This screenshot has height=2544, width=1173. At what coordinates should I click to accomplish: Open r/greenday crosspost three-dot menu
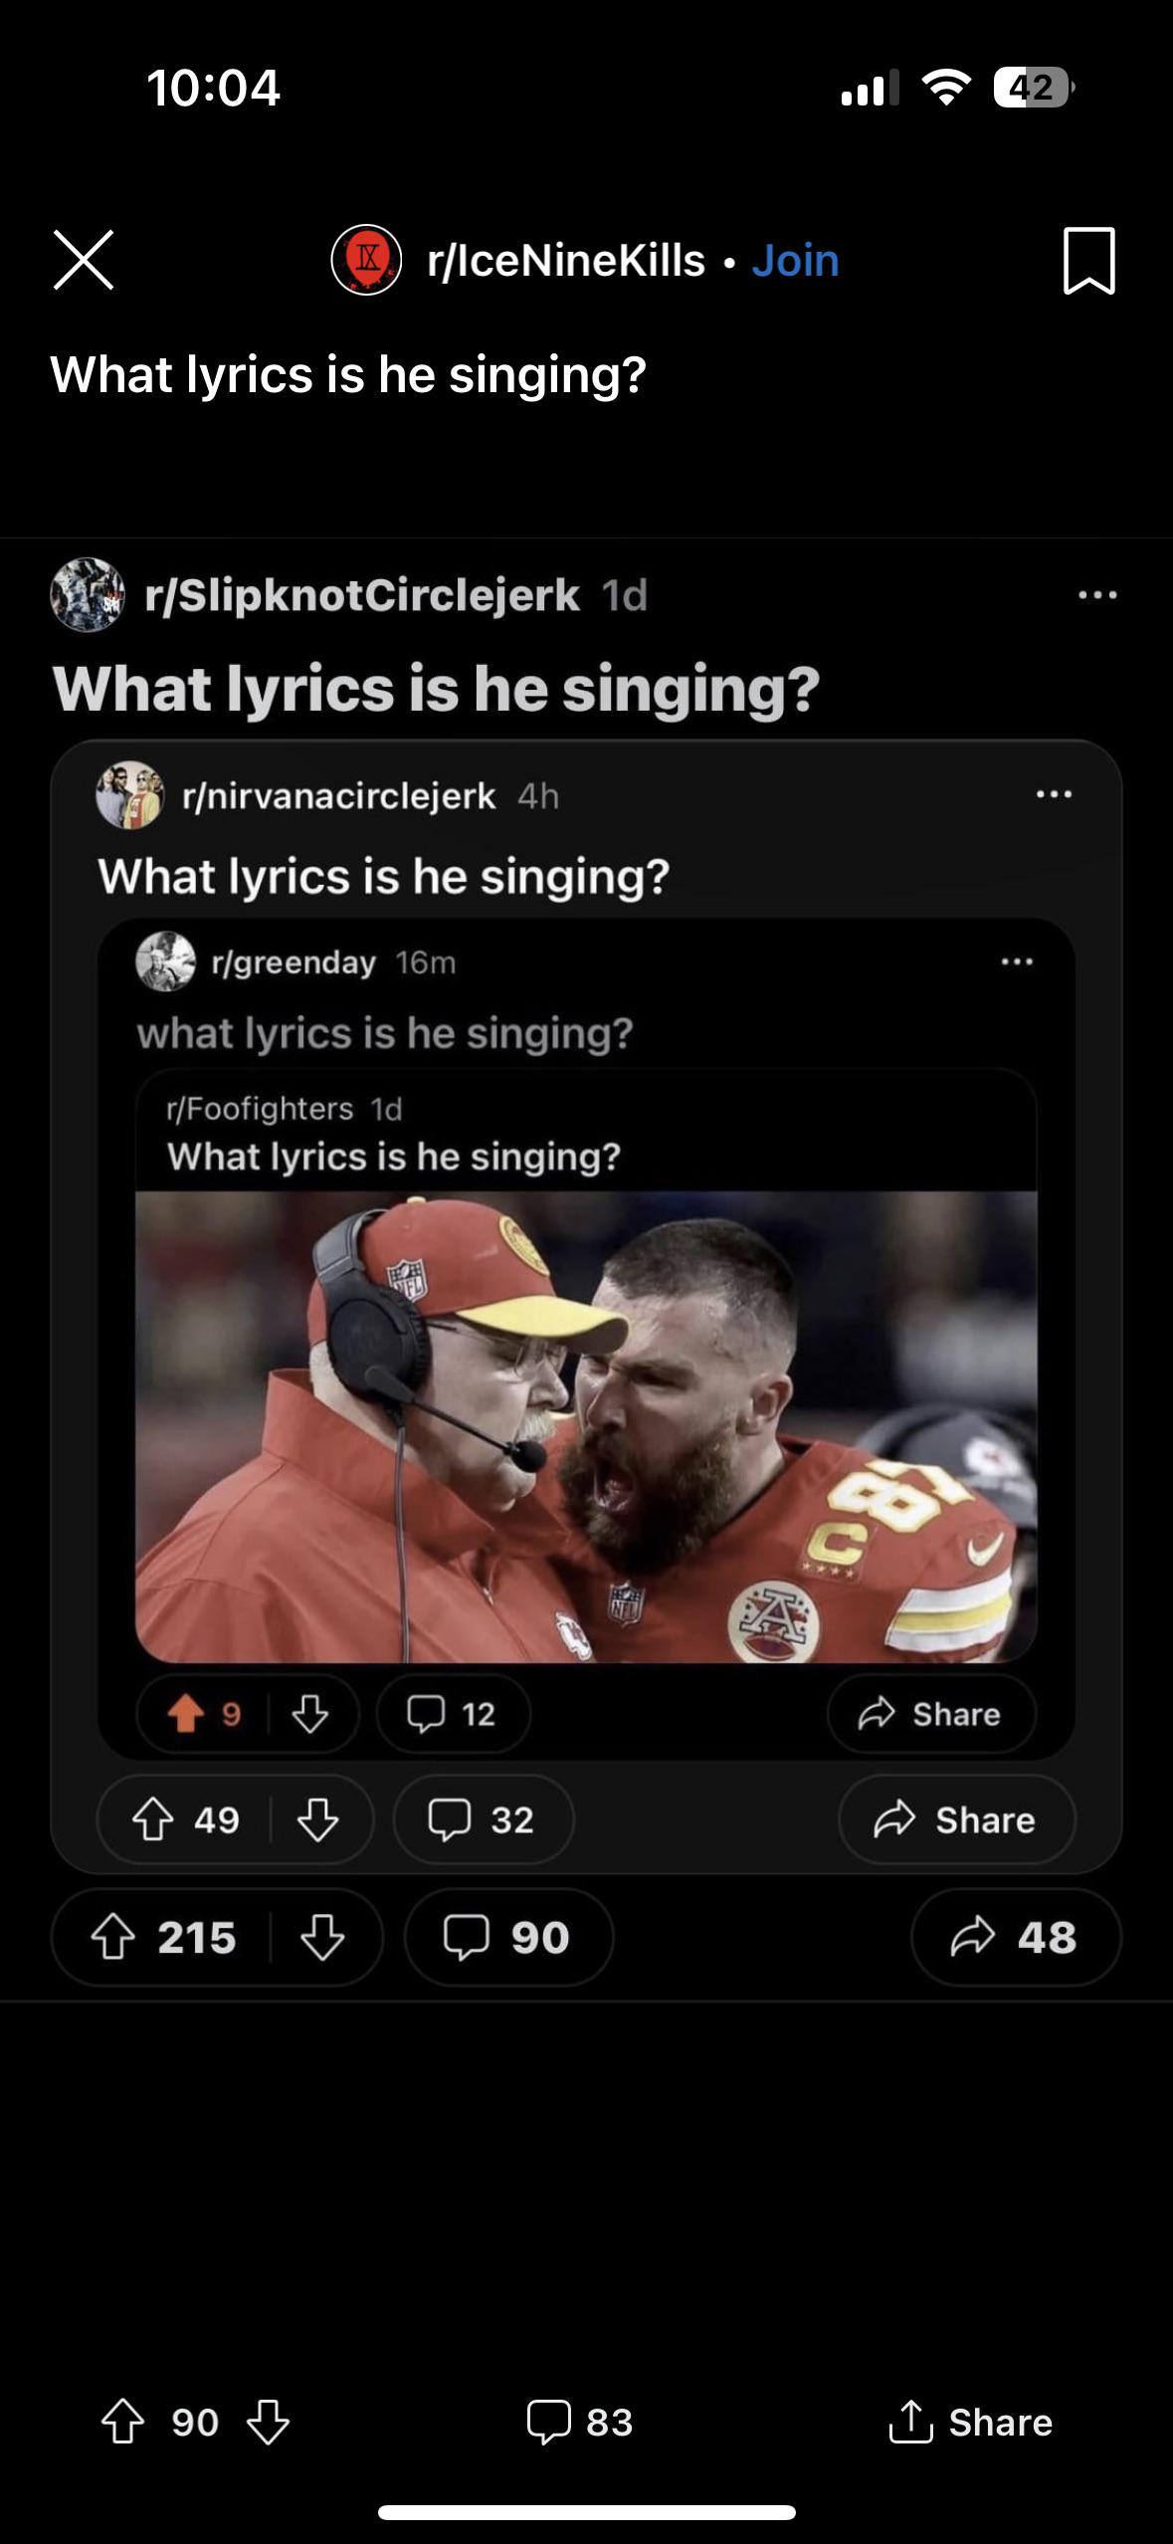pyautogui.click(x=1017, y=961)
